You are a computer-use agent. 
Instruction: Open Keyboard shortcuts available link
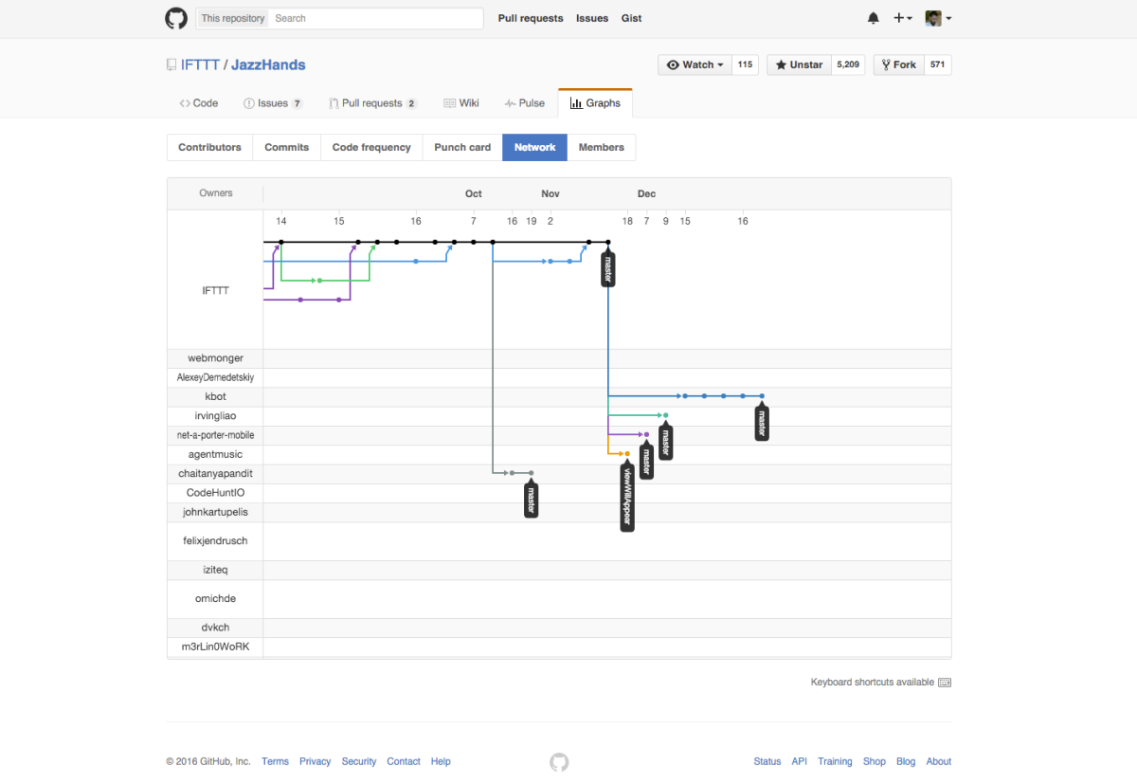pyautogui.click(x=880, y=683)
